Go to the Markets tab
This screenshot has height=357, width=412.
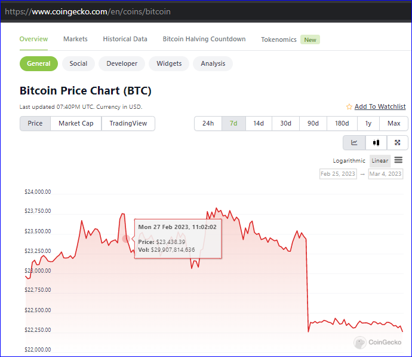point(75,39)
